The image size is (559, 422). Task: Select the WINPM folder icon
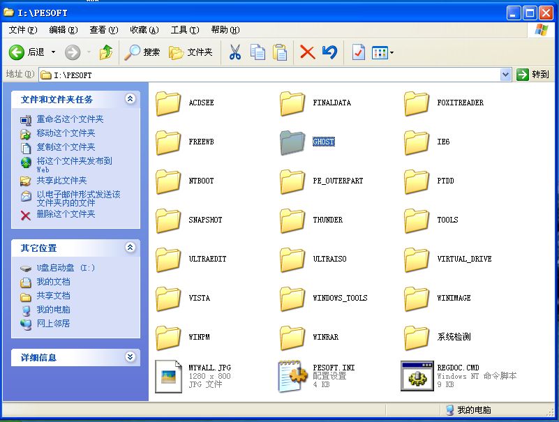[168, 338]
